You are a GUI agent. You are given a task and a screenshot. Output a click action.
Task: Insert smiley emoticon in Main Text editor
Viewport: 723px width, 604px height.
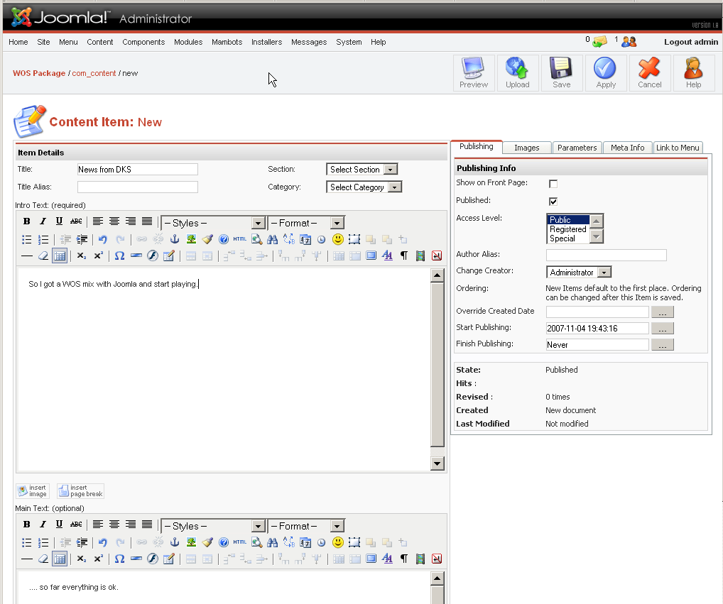pyautogui.click(x=338, y=542)
